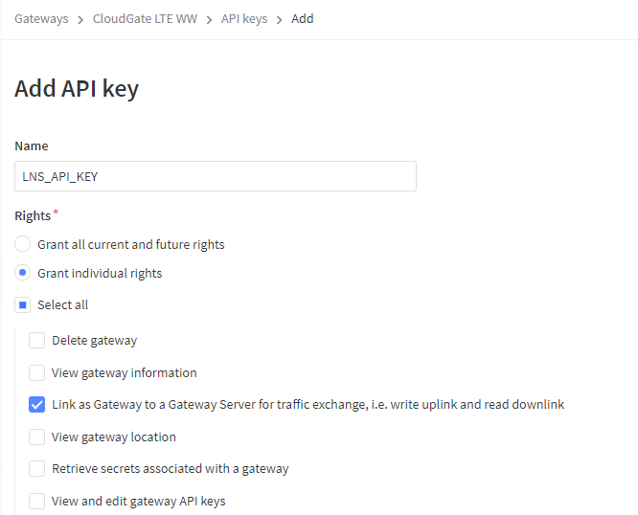Click the Add API key heading
This screenshot has width=638, height=515.
pyautogui.click(x=77, y=88)
